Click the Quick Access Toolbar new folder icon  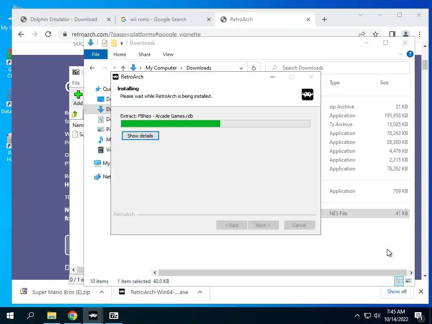tap(114, 43)
